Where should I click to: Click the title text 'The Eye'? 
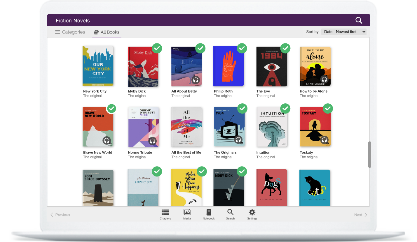(263, 91)
